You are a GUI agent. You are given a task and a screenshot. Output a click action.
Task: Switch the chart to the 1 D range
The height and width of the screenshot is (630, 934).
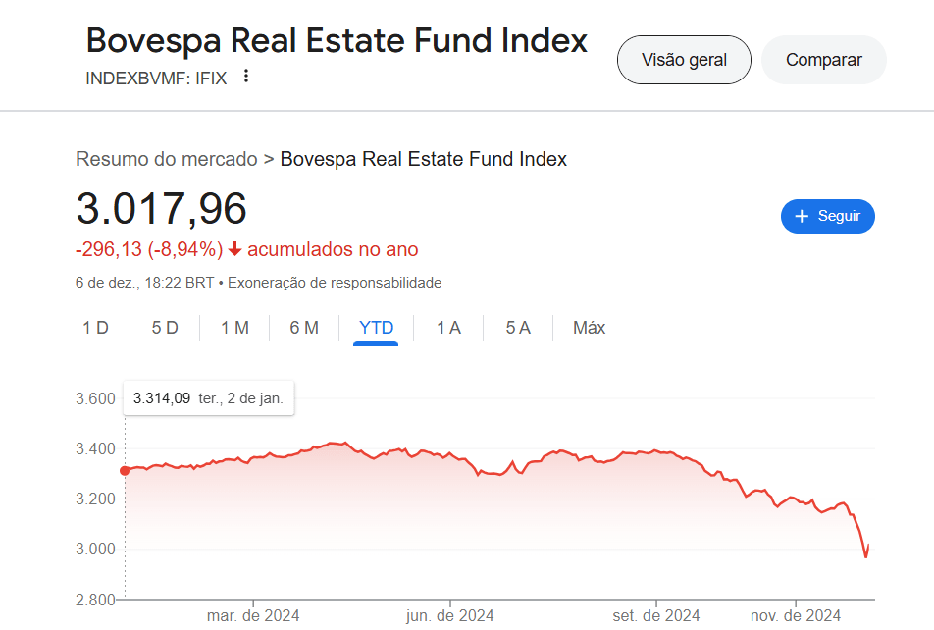point(95,328)
